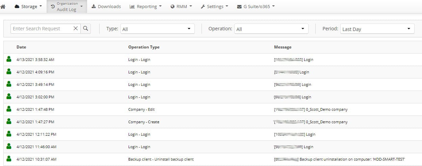
Task: Open the Settings menu
Action: (x=214, y=6)
